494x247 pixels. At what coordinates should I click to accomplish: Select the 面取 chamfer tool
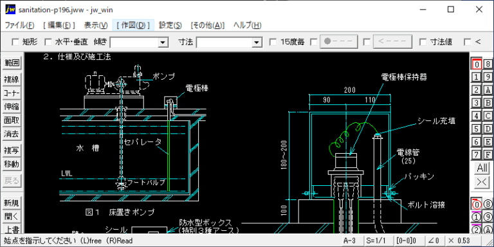(12, 120)
